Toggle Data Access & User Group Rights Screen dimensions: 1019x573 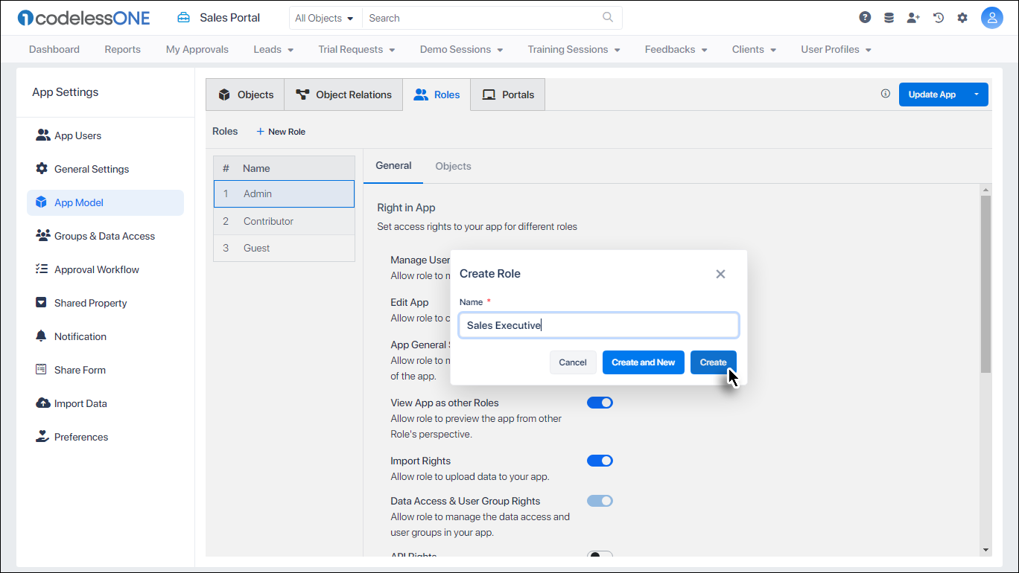(600, 500)
